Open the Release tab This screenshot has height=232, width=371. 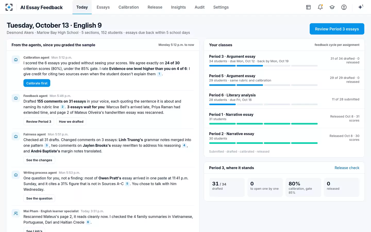[x=155, y=7]
